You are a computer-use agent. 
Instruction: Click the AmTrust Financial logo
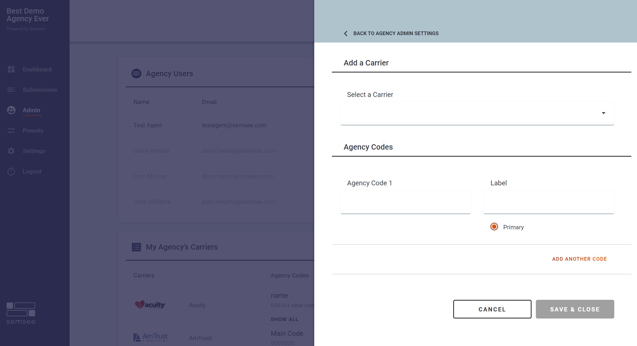(x=151, y=337)
